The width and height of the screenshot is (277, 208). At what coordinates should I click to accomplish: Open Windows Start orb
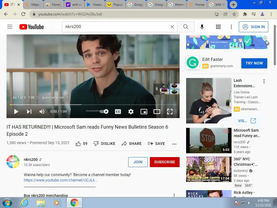tap(7, 203)
